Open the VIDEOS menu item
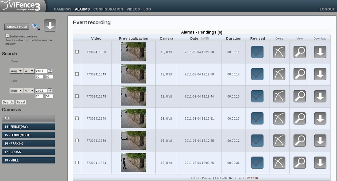Screen dimensions: 337x181 coord(133,9)
